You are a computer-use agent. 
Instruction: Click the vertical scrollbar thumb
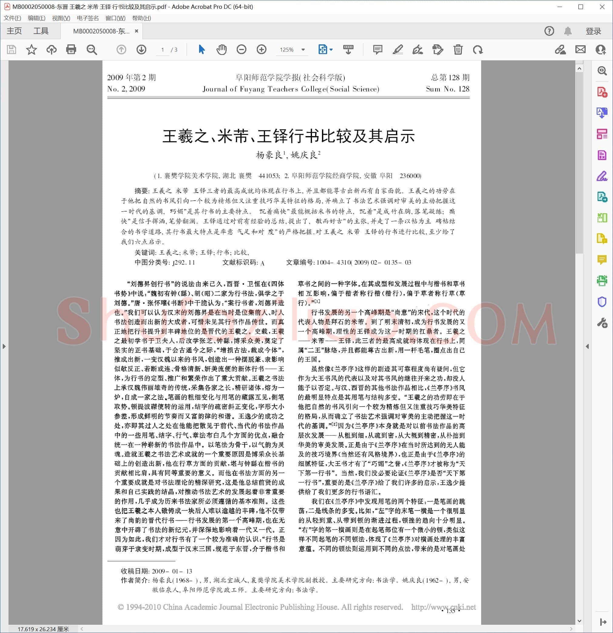(579, 163)
